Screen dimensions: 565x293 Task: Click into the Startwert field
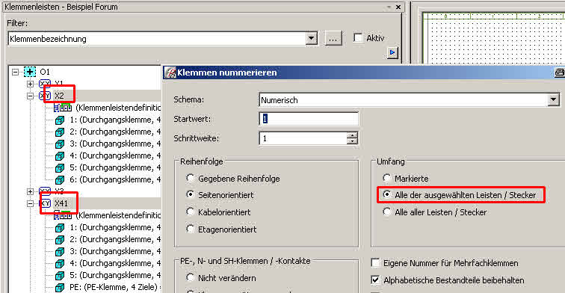click(x=309, y=119)
